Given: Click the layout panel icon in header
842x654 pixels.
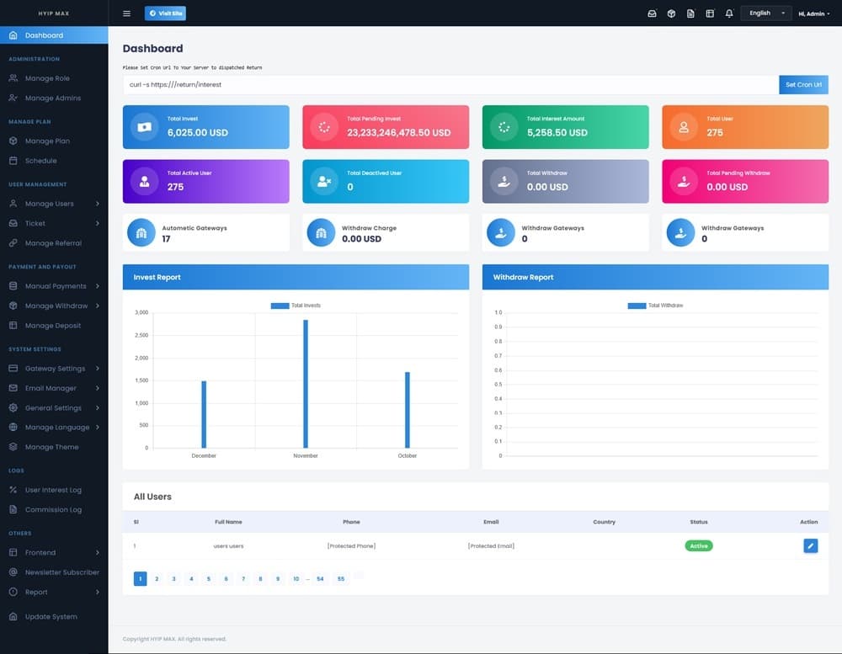Looking at the screenshot, I should pyautogui.click(x=710, y=13).
